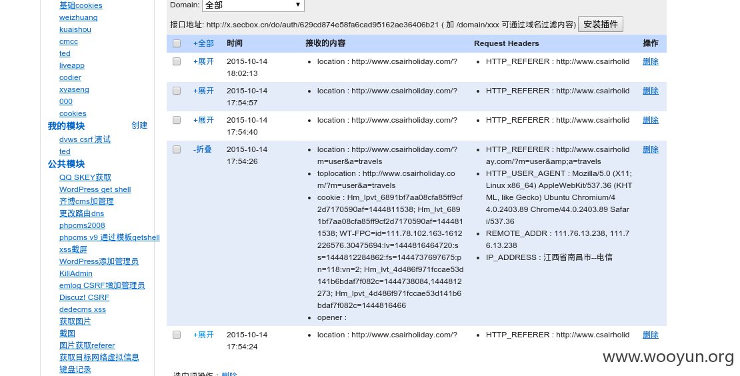Open the ted project under projects list

[65, 53]
